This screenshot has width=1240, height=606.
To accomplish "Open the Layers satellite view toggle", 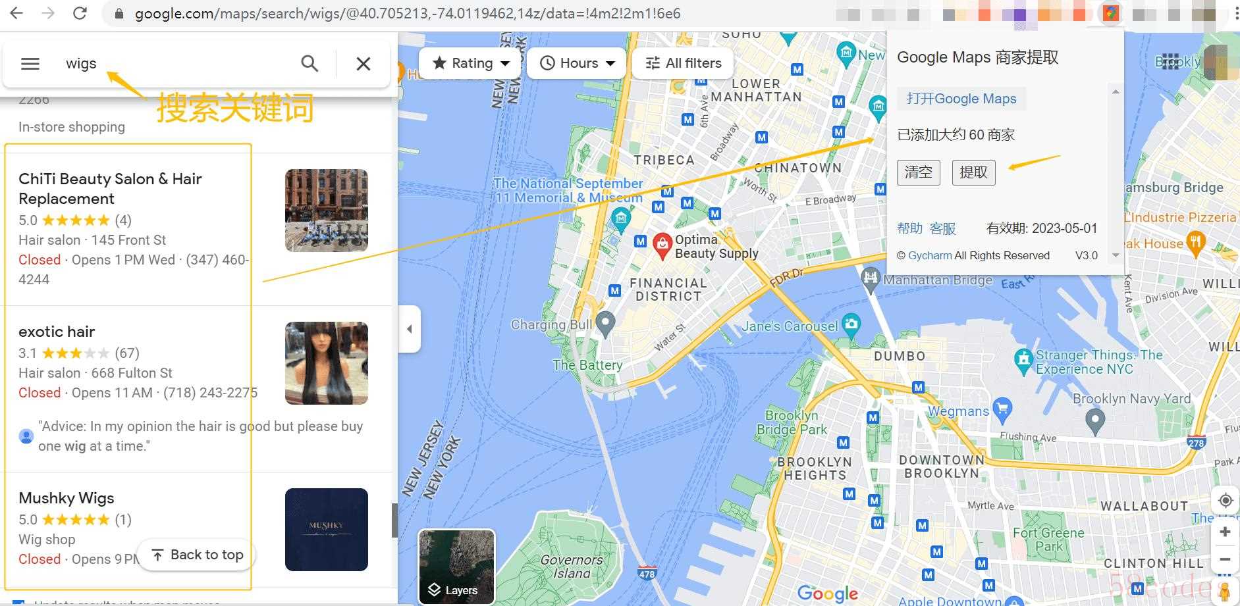I will pos(456,567).
